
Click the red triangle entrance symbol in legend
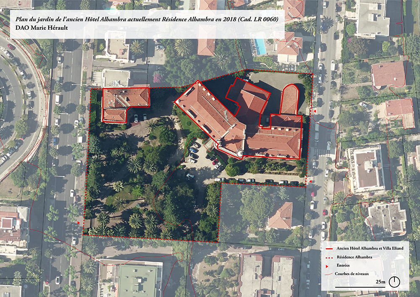tap(327, 266)
